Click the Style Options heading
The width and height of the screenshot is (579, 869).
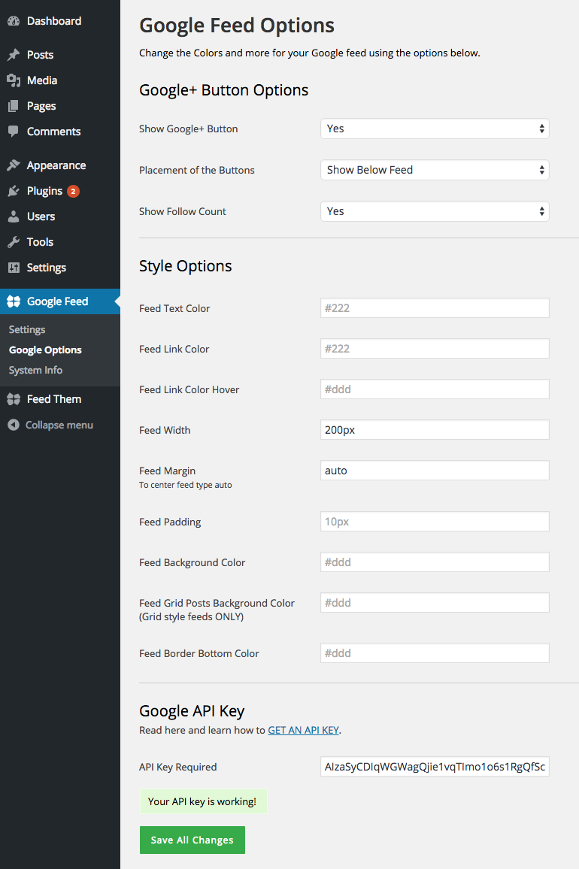coord(185,266)
